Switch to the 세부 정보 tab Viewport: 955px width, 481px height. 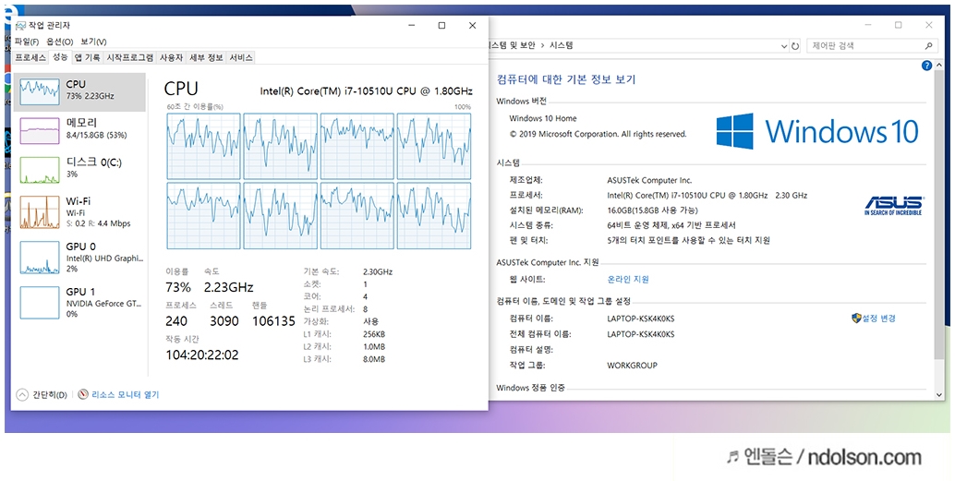point(206,58)
